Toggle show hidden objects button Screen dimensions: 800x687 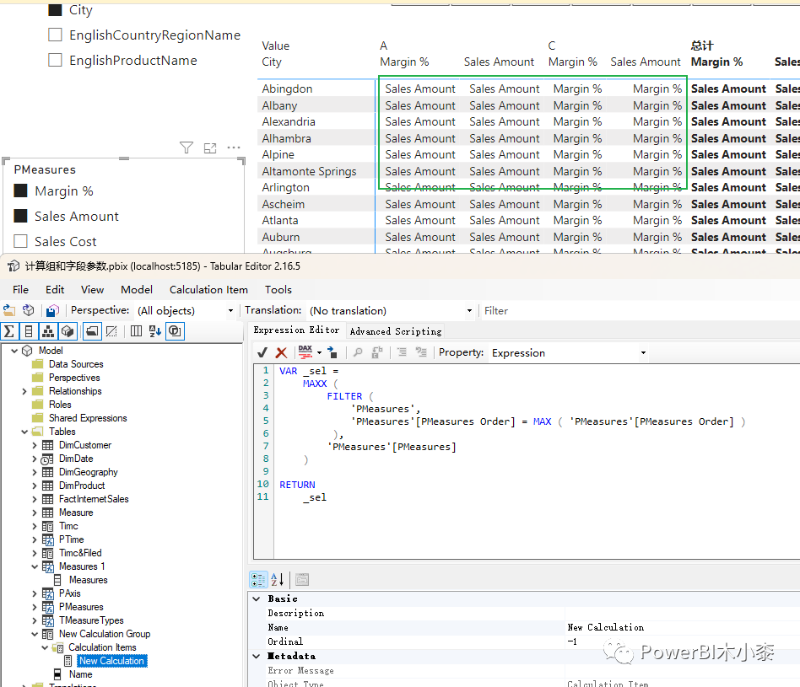coord(111,332)
